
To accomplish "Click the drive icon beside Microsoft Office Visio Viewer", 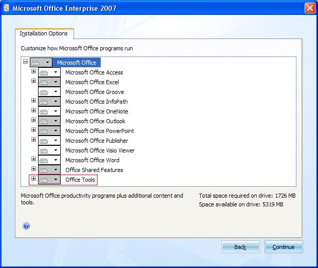I will pyautogui.click(x=45, y=150).
